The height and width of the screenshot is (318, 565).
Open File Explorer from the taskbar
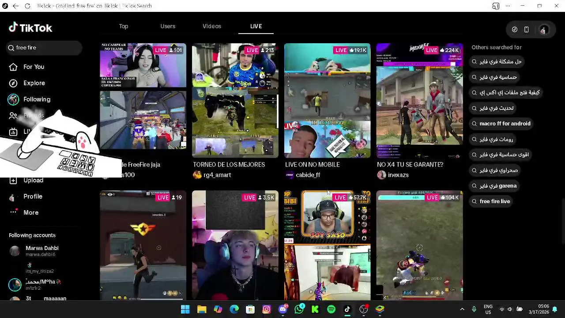[x=202, y=309]
